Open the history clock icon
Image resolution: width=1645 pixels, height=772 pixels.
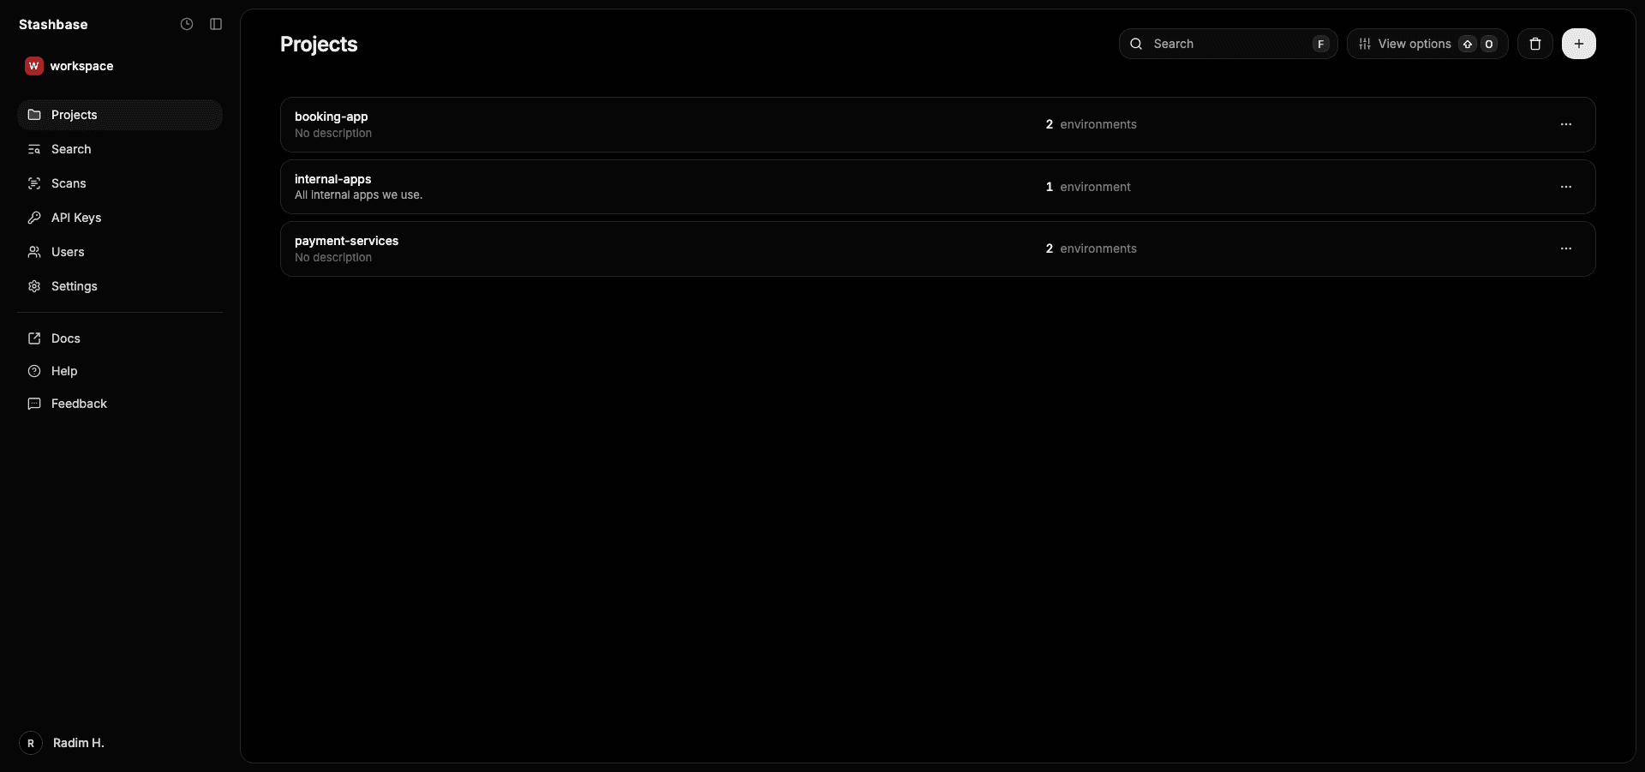click(187, 24)
